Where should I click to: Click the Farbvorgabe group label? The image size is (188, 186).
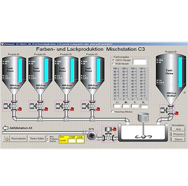tap(121, 57)
